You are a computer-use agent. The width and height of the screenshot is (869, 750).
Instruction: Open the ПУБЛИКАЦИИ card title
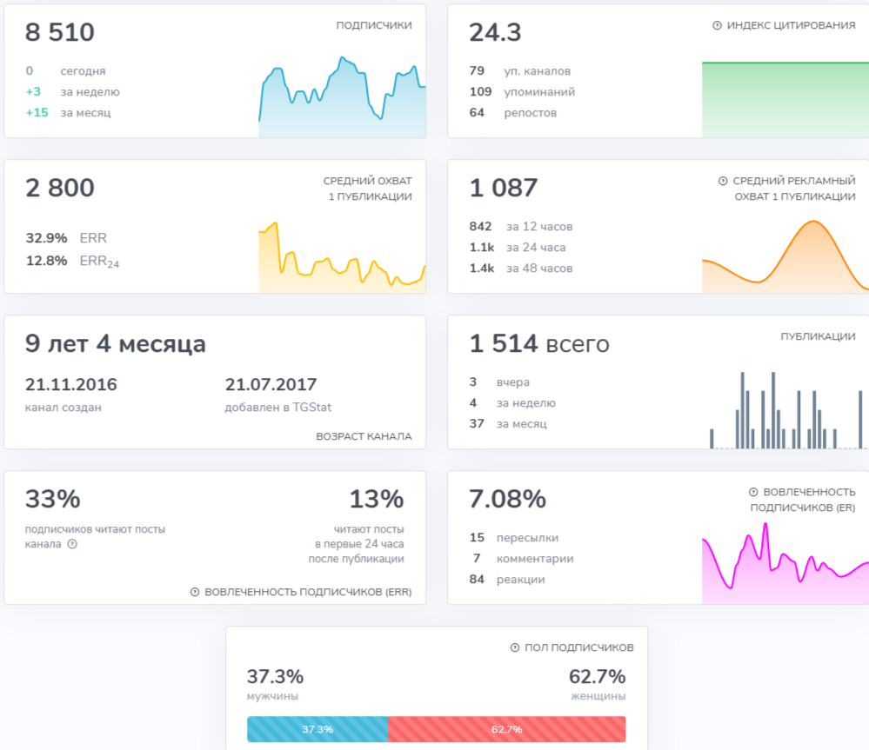[x=818, y=336]
